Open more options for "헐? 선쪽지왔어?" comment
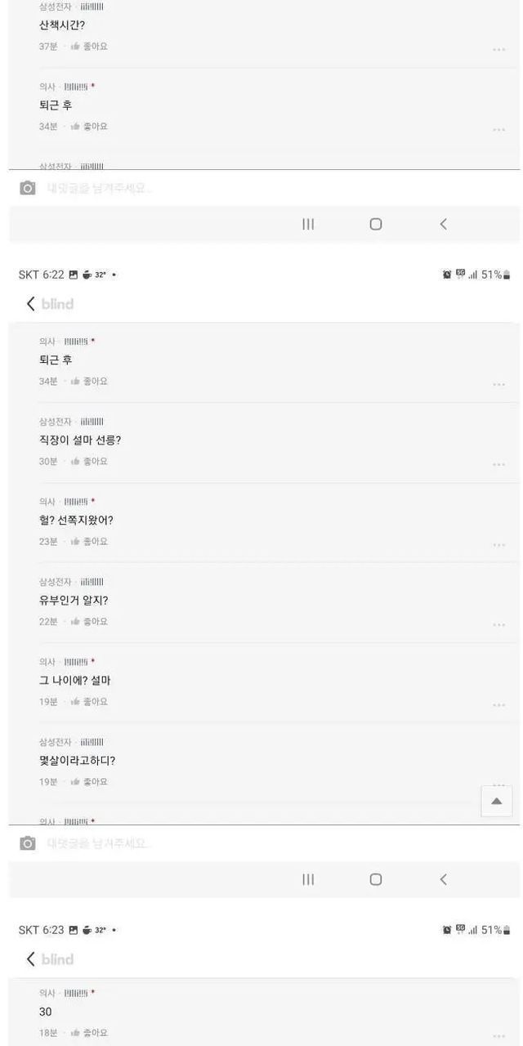Viewport: 523px width, 1046px height. click(x=498, y=545)
